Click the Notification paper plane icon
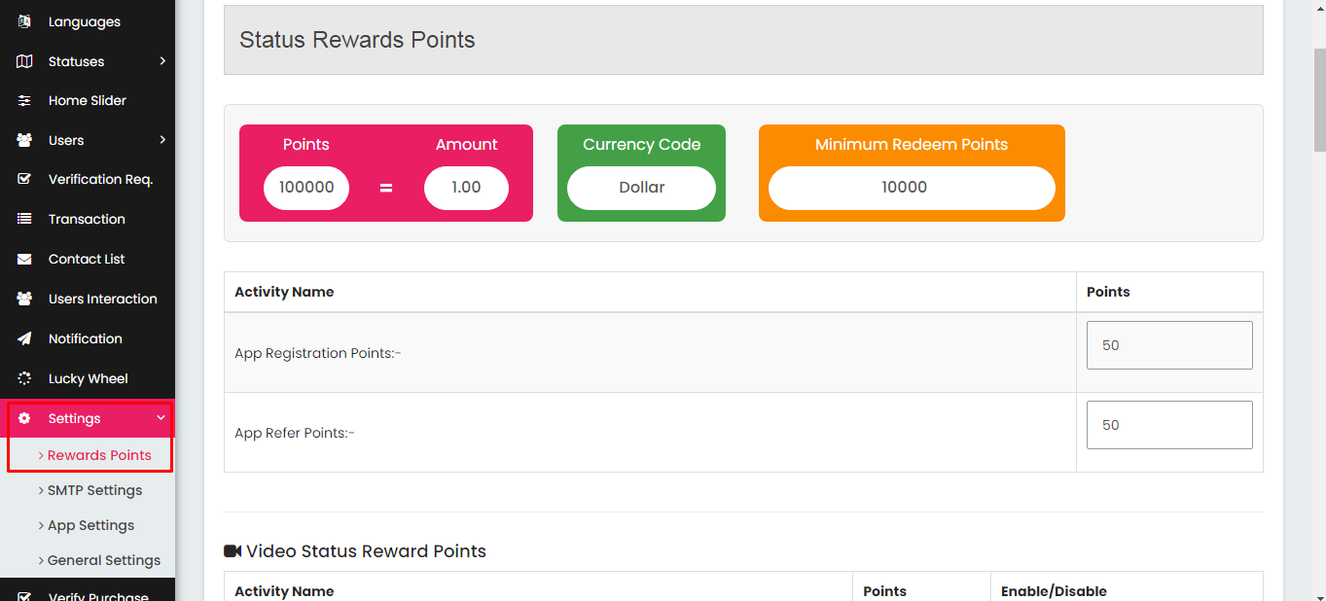Image resolution: width=1326 pixels, height=601 pixels. 24,338
